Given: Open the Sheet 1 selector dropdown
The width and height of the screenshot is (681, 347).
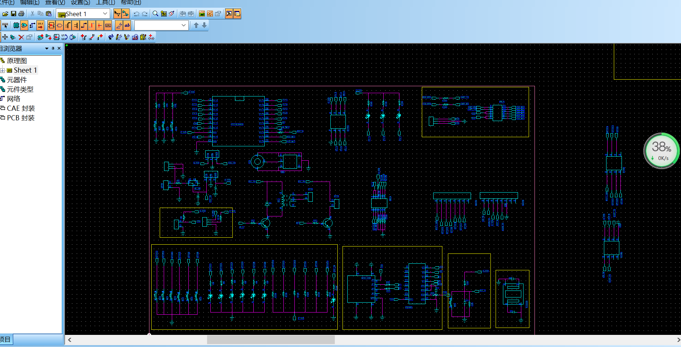Looking at the screenshot, I should point(105,14).
